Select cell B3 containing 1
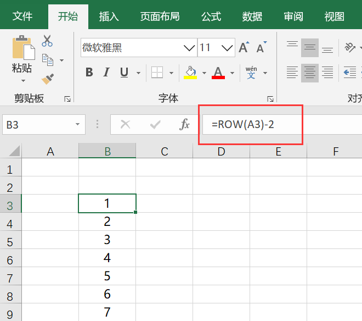362x321 pixels. (x=108, y=203)
